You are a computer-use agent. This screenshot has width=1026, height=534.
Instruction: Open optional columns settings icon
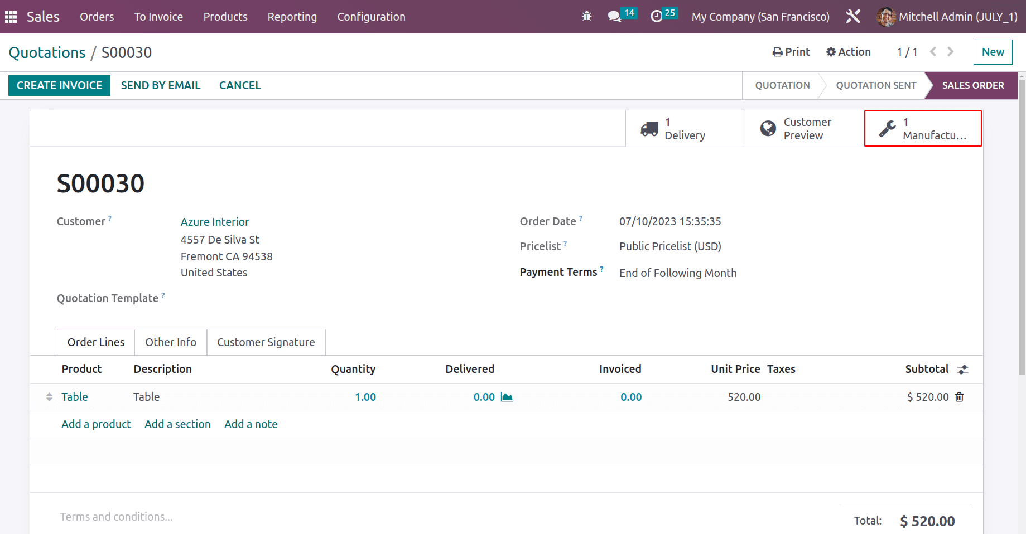pyautogui.click(x=963, y=369)
